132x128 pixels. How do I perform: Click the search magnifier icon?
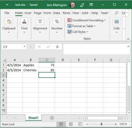(x=116, y=13)
